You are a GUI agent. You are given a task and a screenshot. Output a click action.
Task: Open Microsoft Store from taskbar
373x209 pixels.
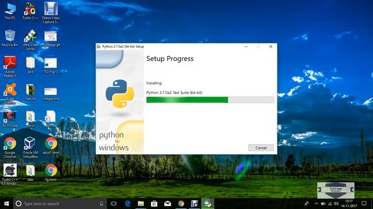pyautogui.click(x=154, y=204)
